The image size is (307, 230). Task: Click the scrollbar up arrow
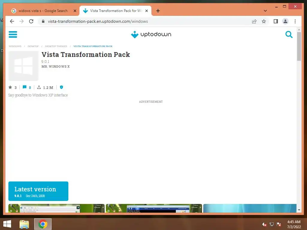coord(299,30)
